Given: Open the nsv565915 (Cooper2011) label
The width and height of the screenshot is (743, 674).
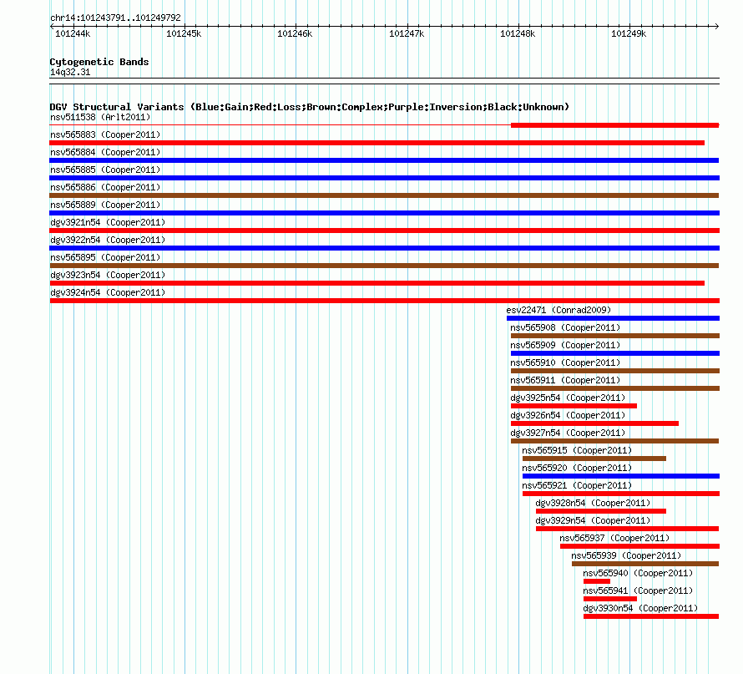Looking at the screenshot, I should (x=577, y=450).
